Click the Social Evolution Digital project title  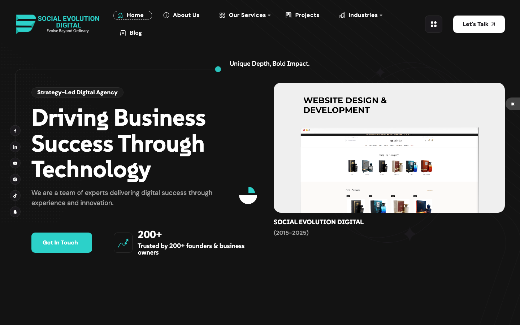point(318,222)
